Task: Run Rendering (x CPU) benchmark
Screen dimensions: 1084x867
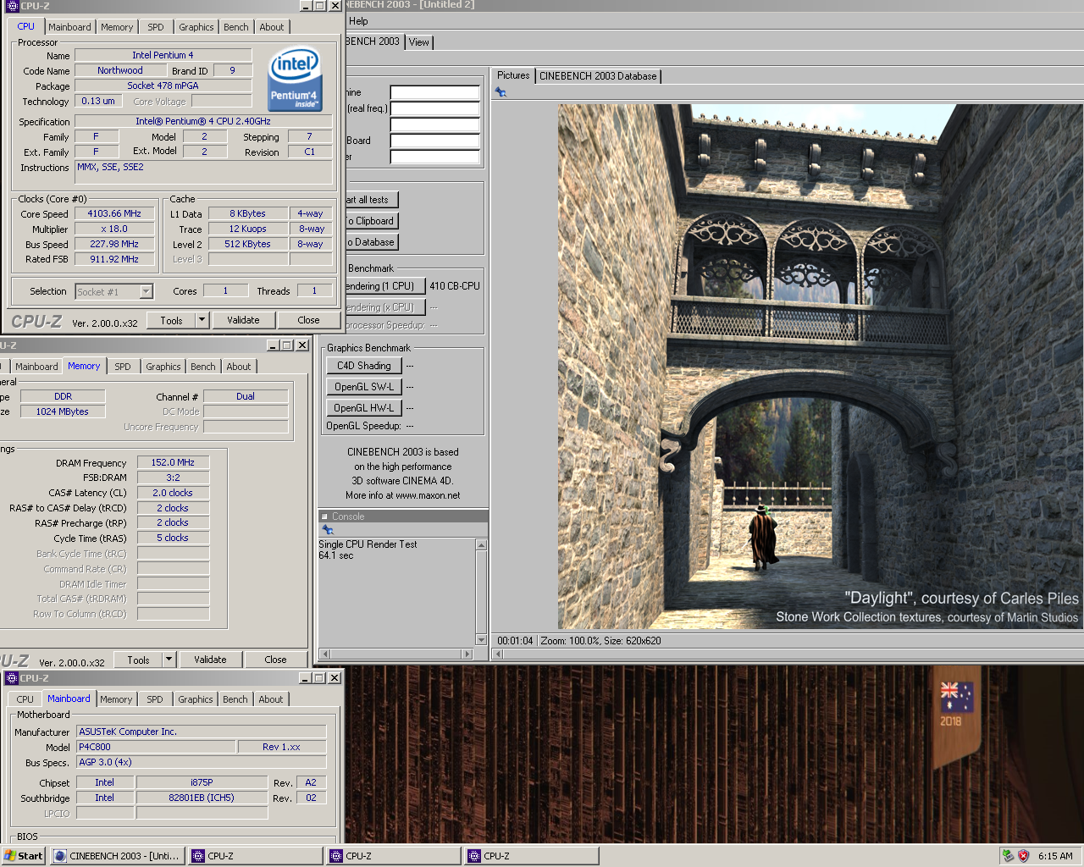Action: click(384, 307)
